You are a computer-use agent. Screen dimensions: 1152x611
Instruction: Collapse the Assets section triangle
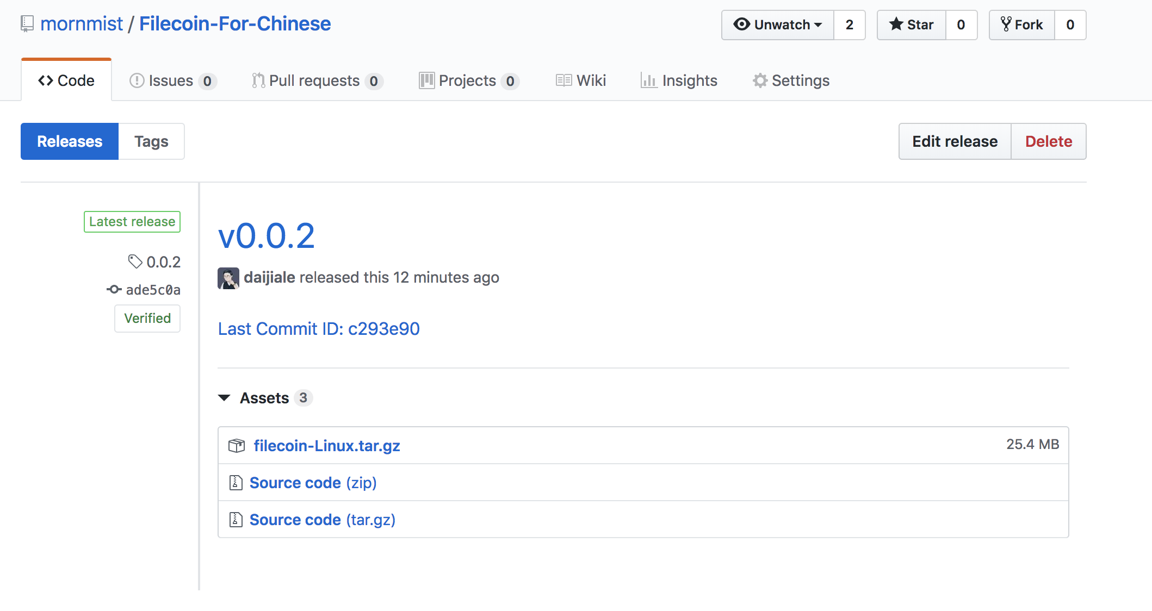pyautogui.click(x=224, y=398)
